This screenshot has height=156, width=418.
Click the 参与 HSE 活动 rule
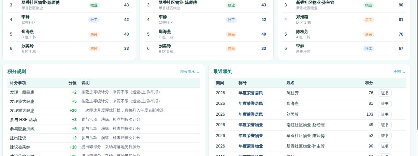[104, 120]
